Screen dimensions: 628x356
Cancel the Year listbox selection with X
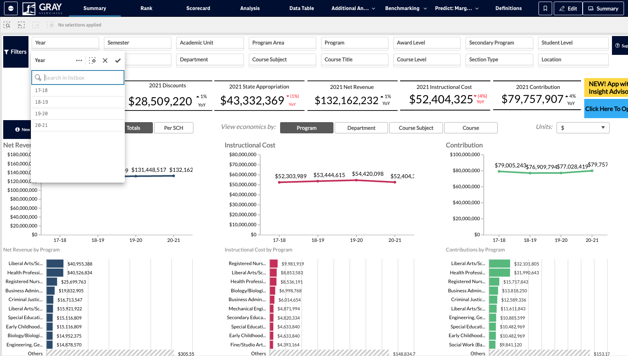pyautogui.click(x=105, y=60)
